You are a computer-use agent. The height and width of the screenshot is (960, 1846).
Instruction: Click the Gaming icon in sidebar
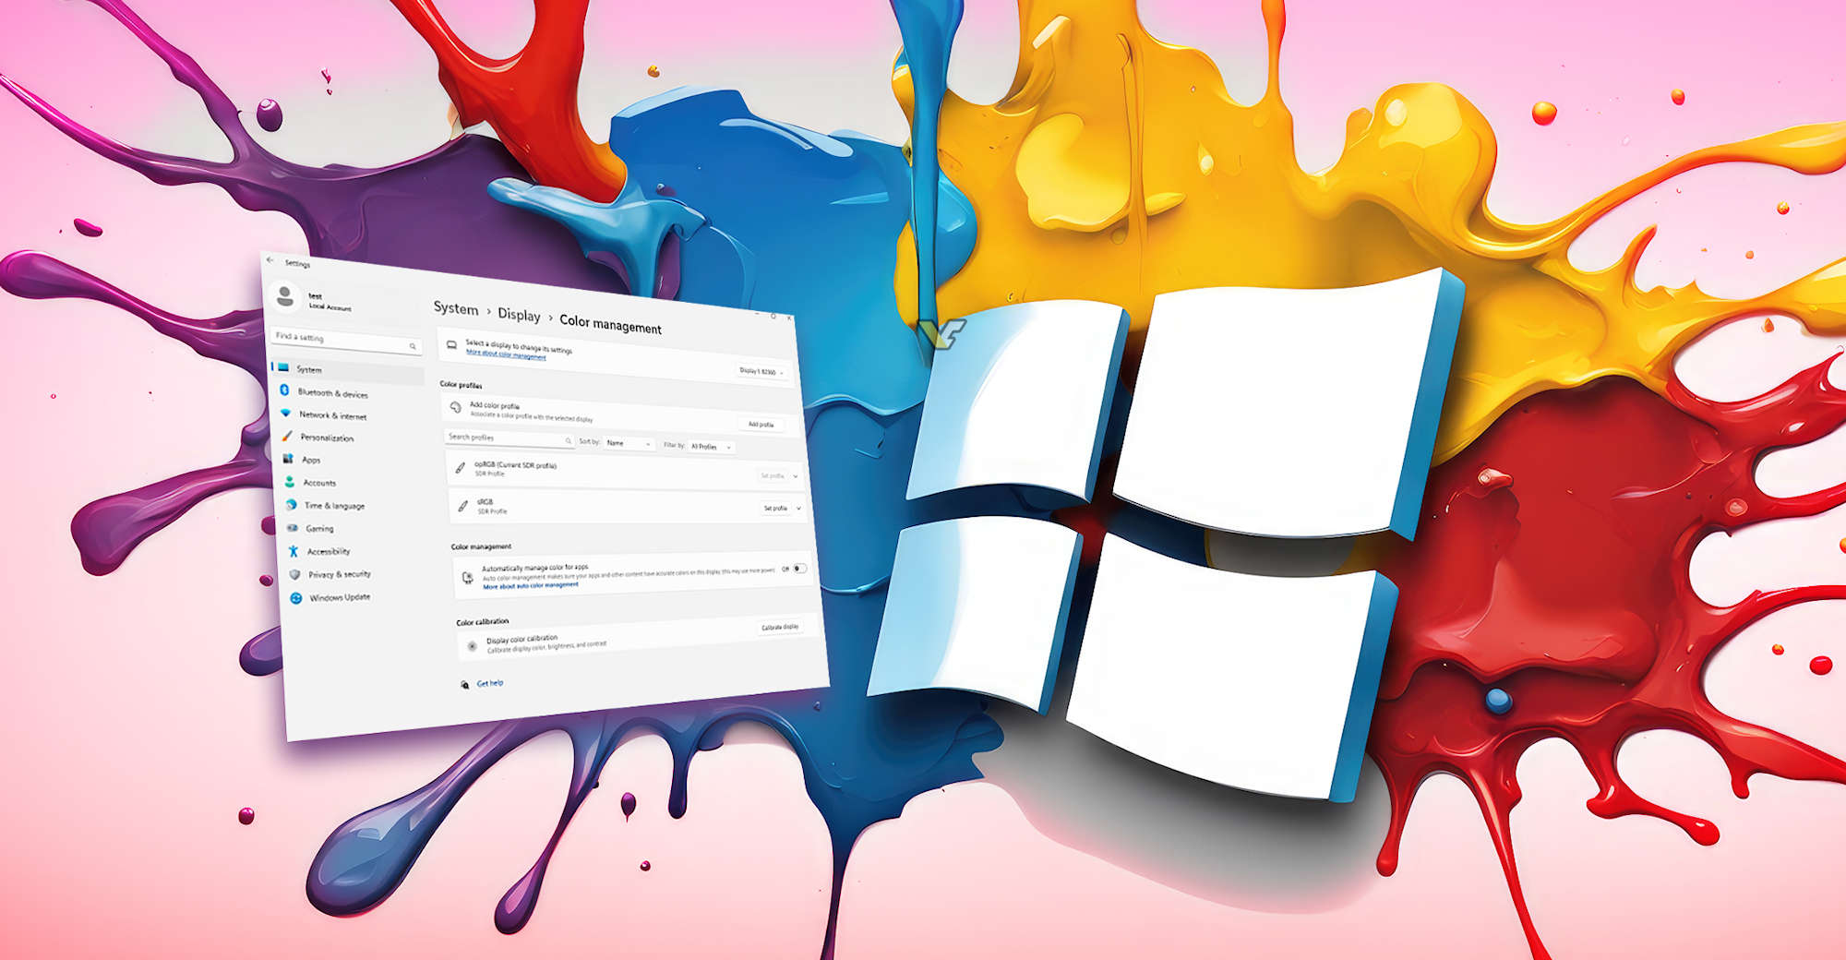coord(292,528)
